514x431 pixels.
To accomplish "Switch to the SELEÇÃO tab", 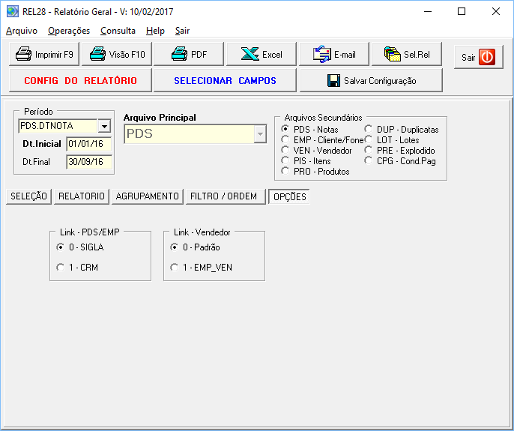I will click(28, 196).
